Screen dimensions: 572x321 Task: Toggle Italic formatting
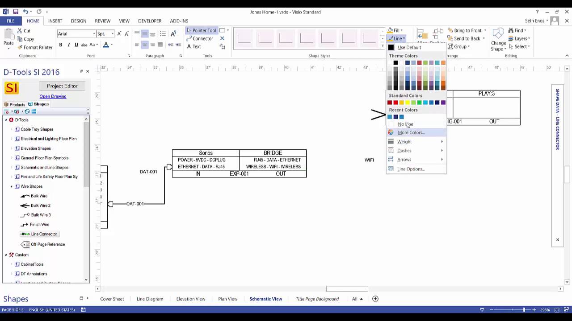(x=68, y=45)
